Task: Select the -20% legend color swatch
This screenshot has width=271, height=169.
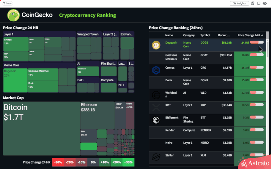Action: tap(70, 162)
